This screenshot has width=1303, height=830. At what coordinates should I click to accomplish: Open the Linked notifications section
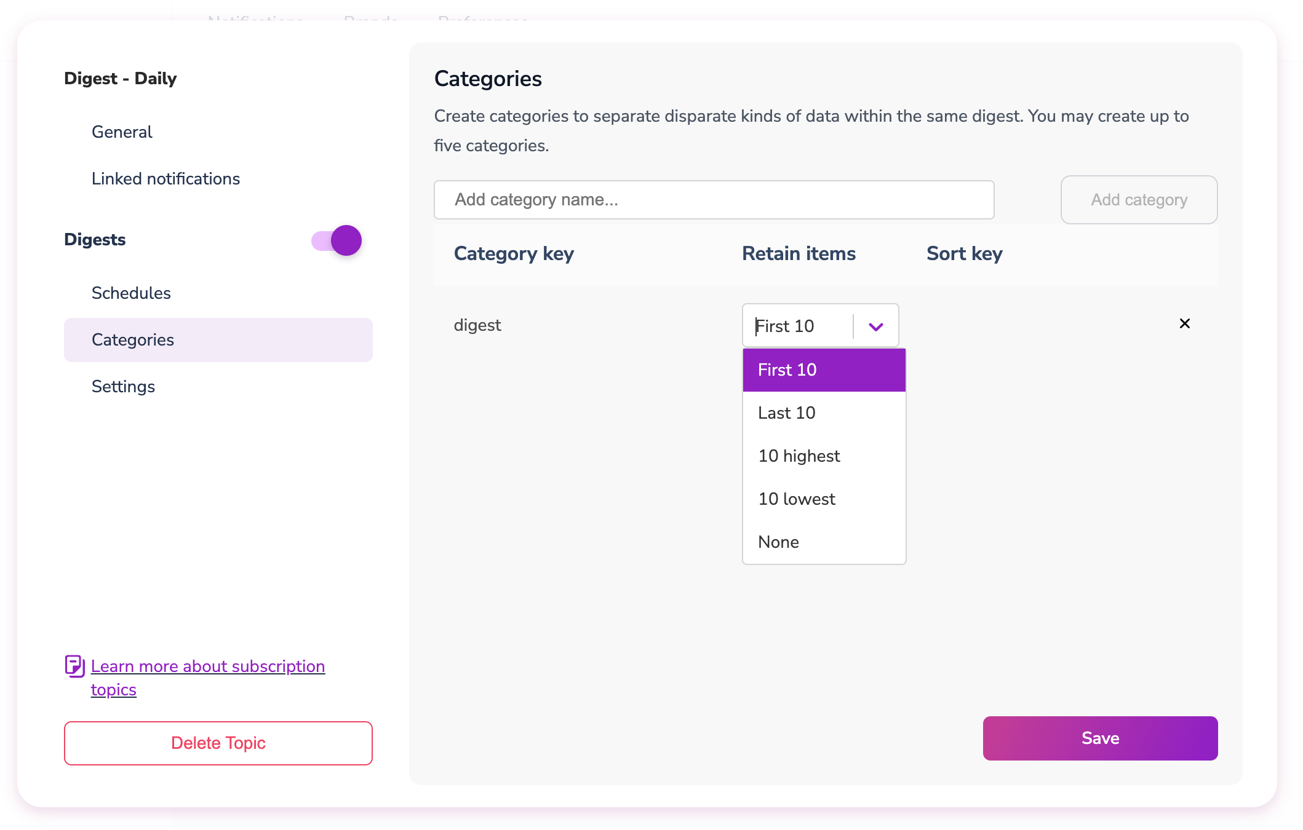165,178
